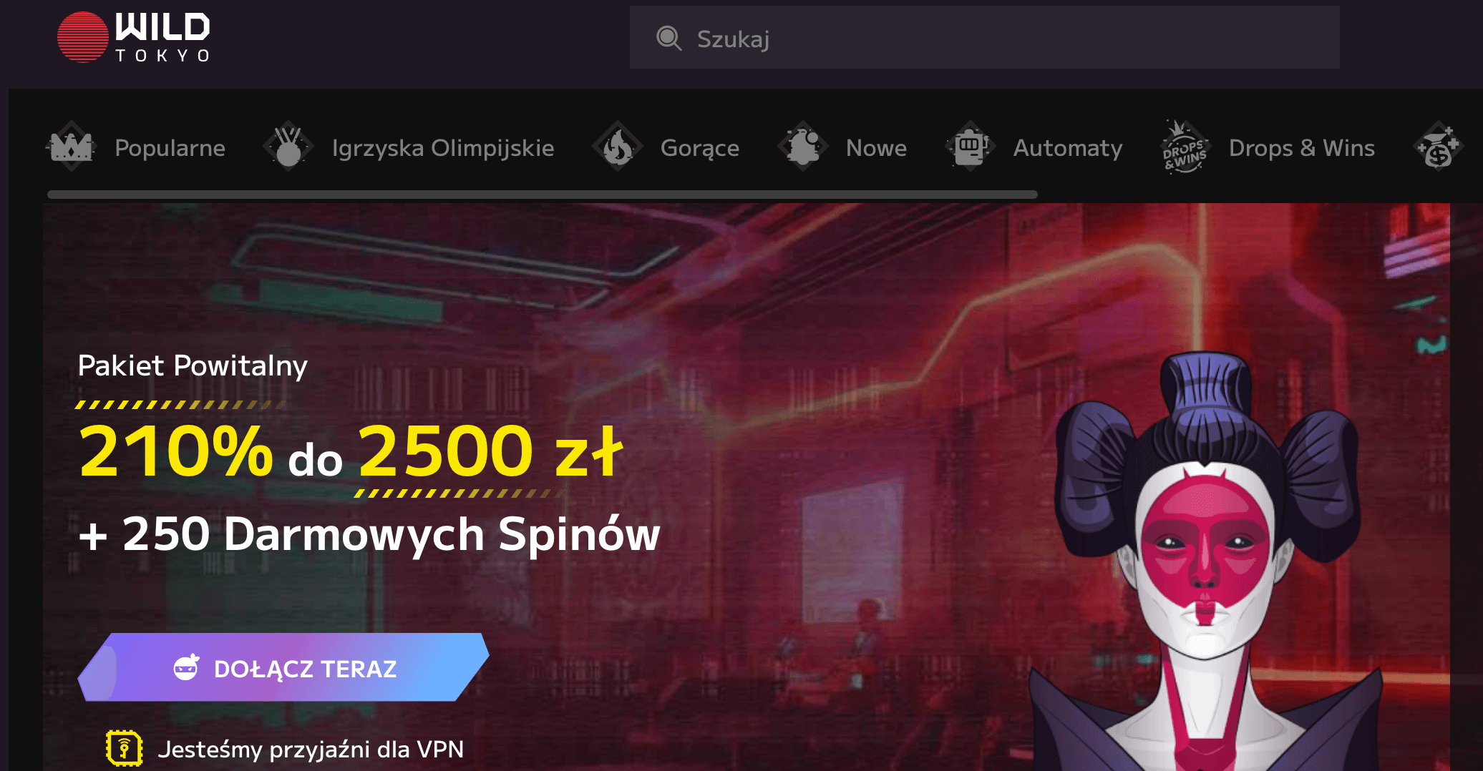
Task: Click the Nowe category icon
Action: [x=803, y=147]
